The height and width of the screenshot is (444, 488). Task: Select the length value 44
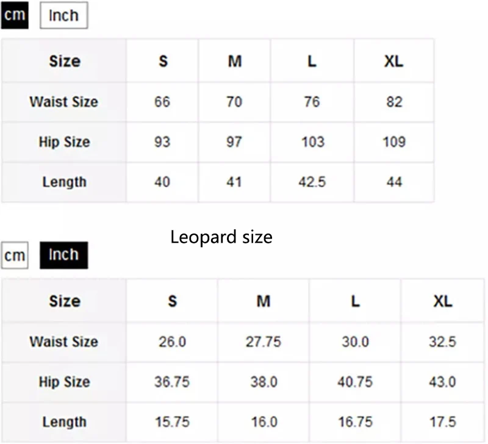(393, 182)
